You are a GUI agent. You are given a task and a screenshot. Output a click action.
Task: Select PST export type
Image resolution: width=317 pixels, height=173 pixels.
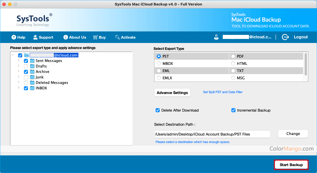159,56
